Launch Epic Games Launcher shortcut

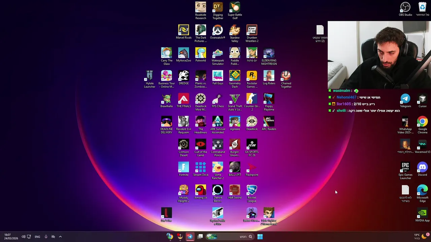pos(405,171)
